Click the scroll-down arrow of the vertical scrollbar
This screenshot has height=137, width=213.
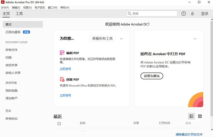[x=212, y=130]
